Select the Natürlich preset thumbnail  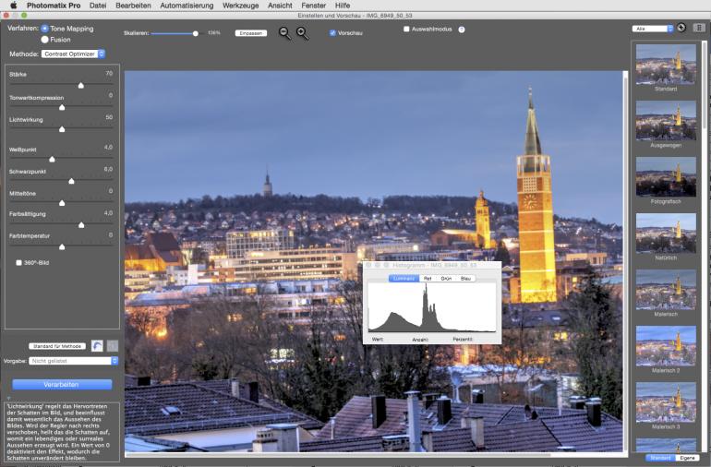pyautogui.click(x=666, y=233)
